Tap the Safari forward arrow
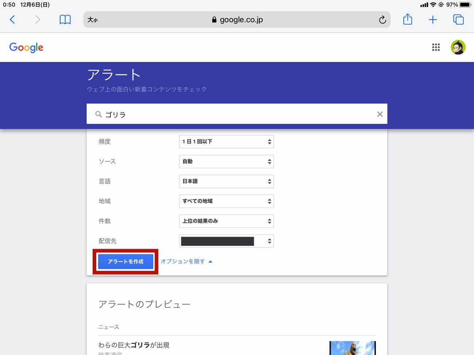474x355 pixels. pyautogui.click(x=38, y=20)
